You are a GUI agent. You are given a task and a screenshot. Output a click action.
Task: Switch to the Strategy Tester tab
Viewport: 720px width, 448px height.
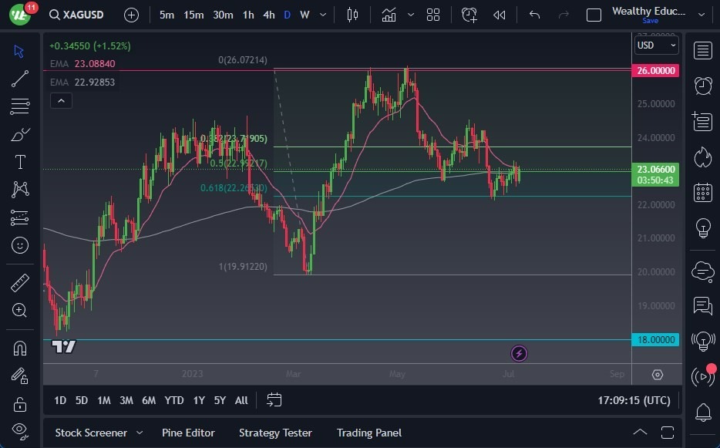[275, 433]
